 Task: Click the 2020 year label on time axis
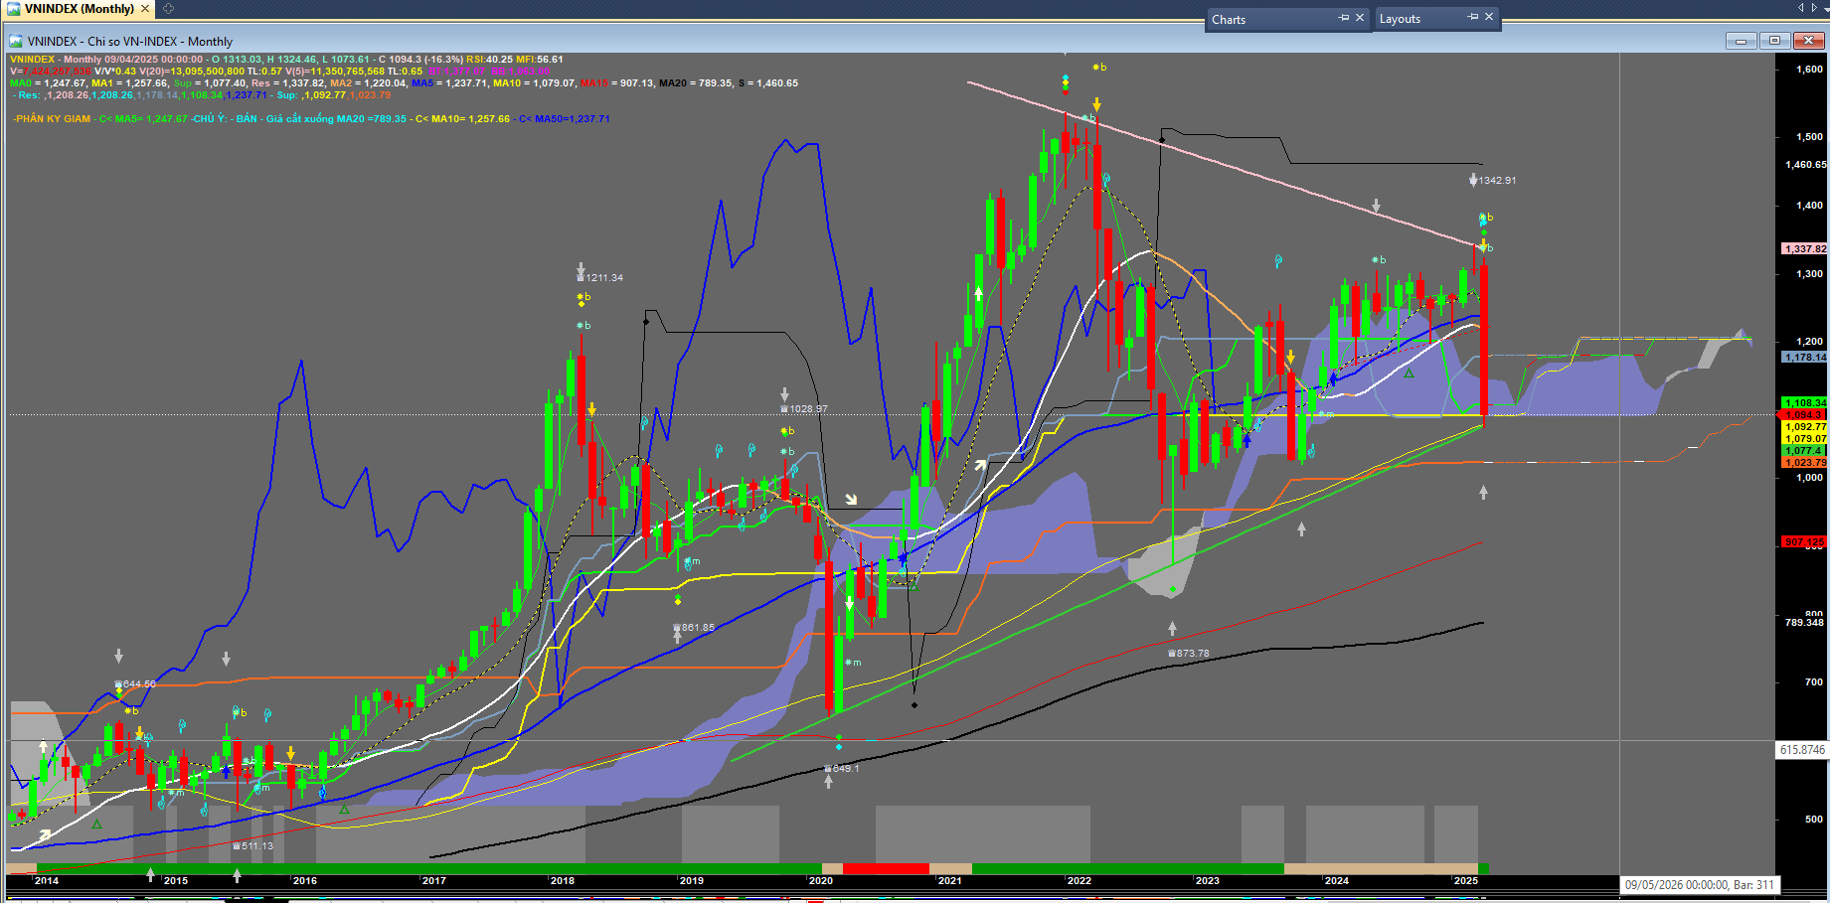point(821,880)
